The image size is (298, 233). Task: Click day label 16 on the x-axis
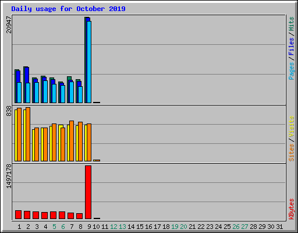tap(148, 227)
